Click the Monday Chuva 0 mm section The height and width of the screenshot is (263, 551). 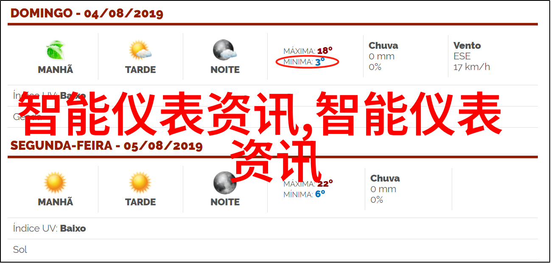(385, 189)
